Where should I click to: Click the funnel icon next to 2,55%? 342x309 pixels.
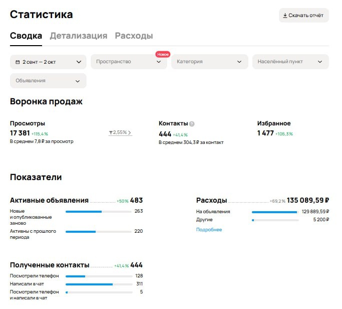[111, 132]
